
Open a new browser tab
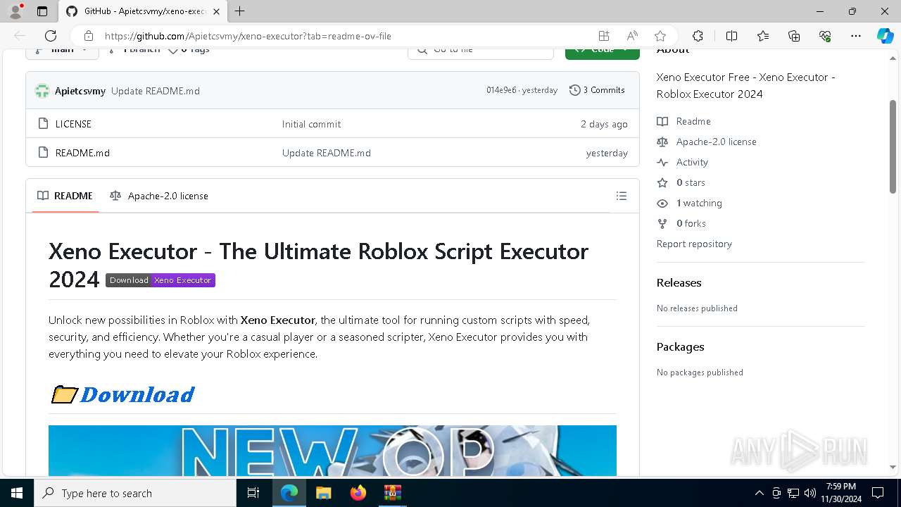pos(239,11)
